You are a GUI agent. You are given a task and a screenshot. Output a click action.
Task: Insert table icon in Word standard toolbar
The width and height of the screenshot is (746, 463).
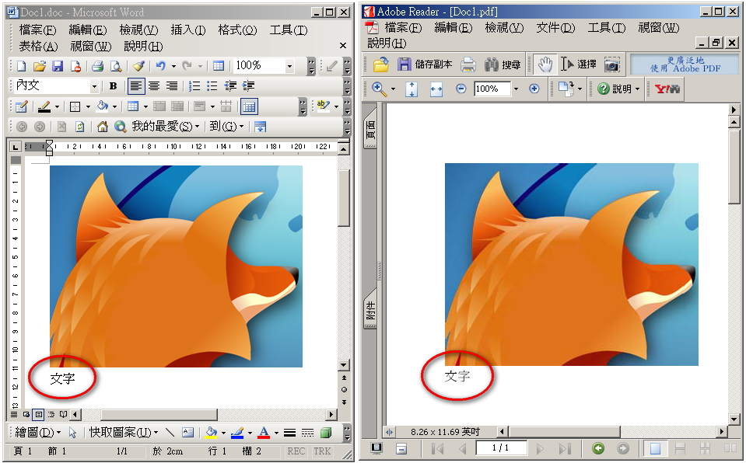pyautogui.click(x=219, y=65)
